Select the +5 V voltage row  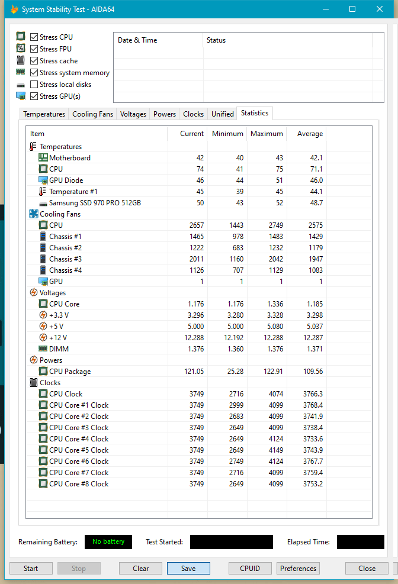(199, 326)
